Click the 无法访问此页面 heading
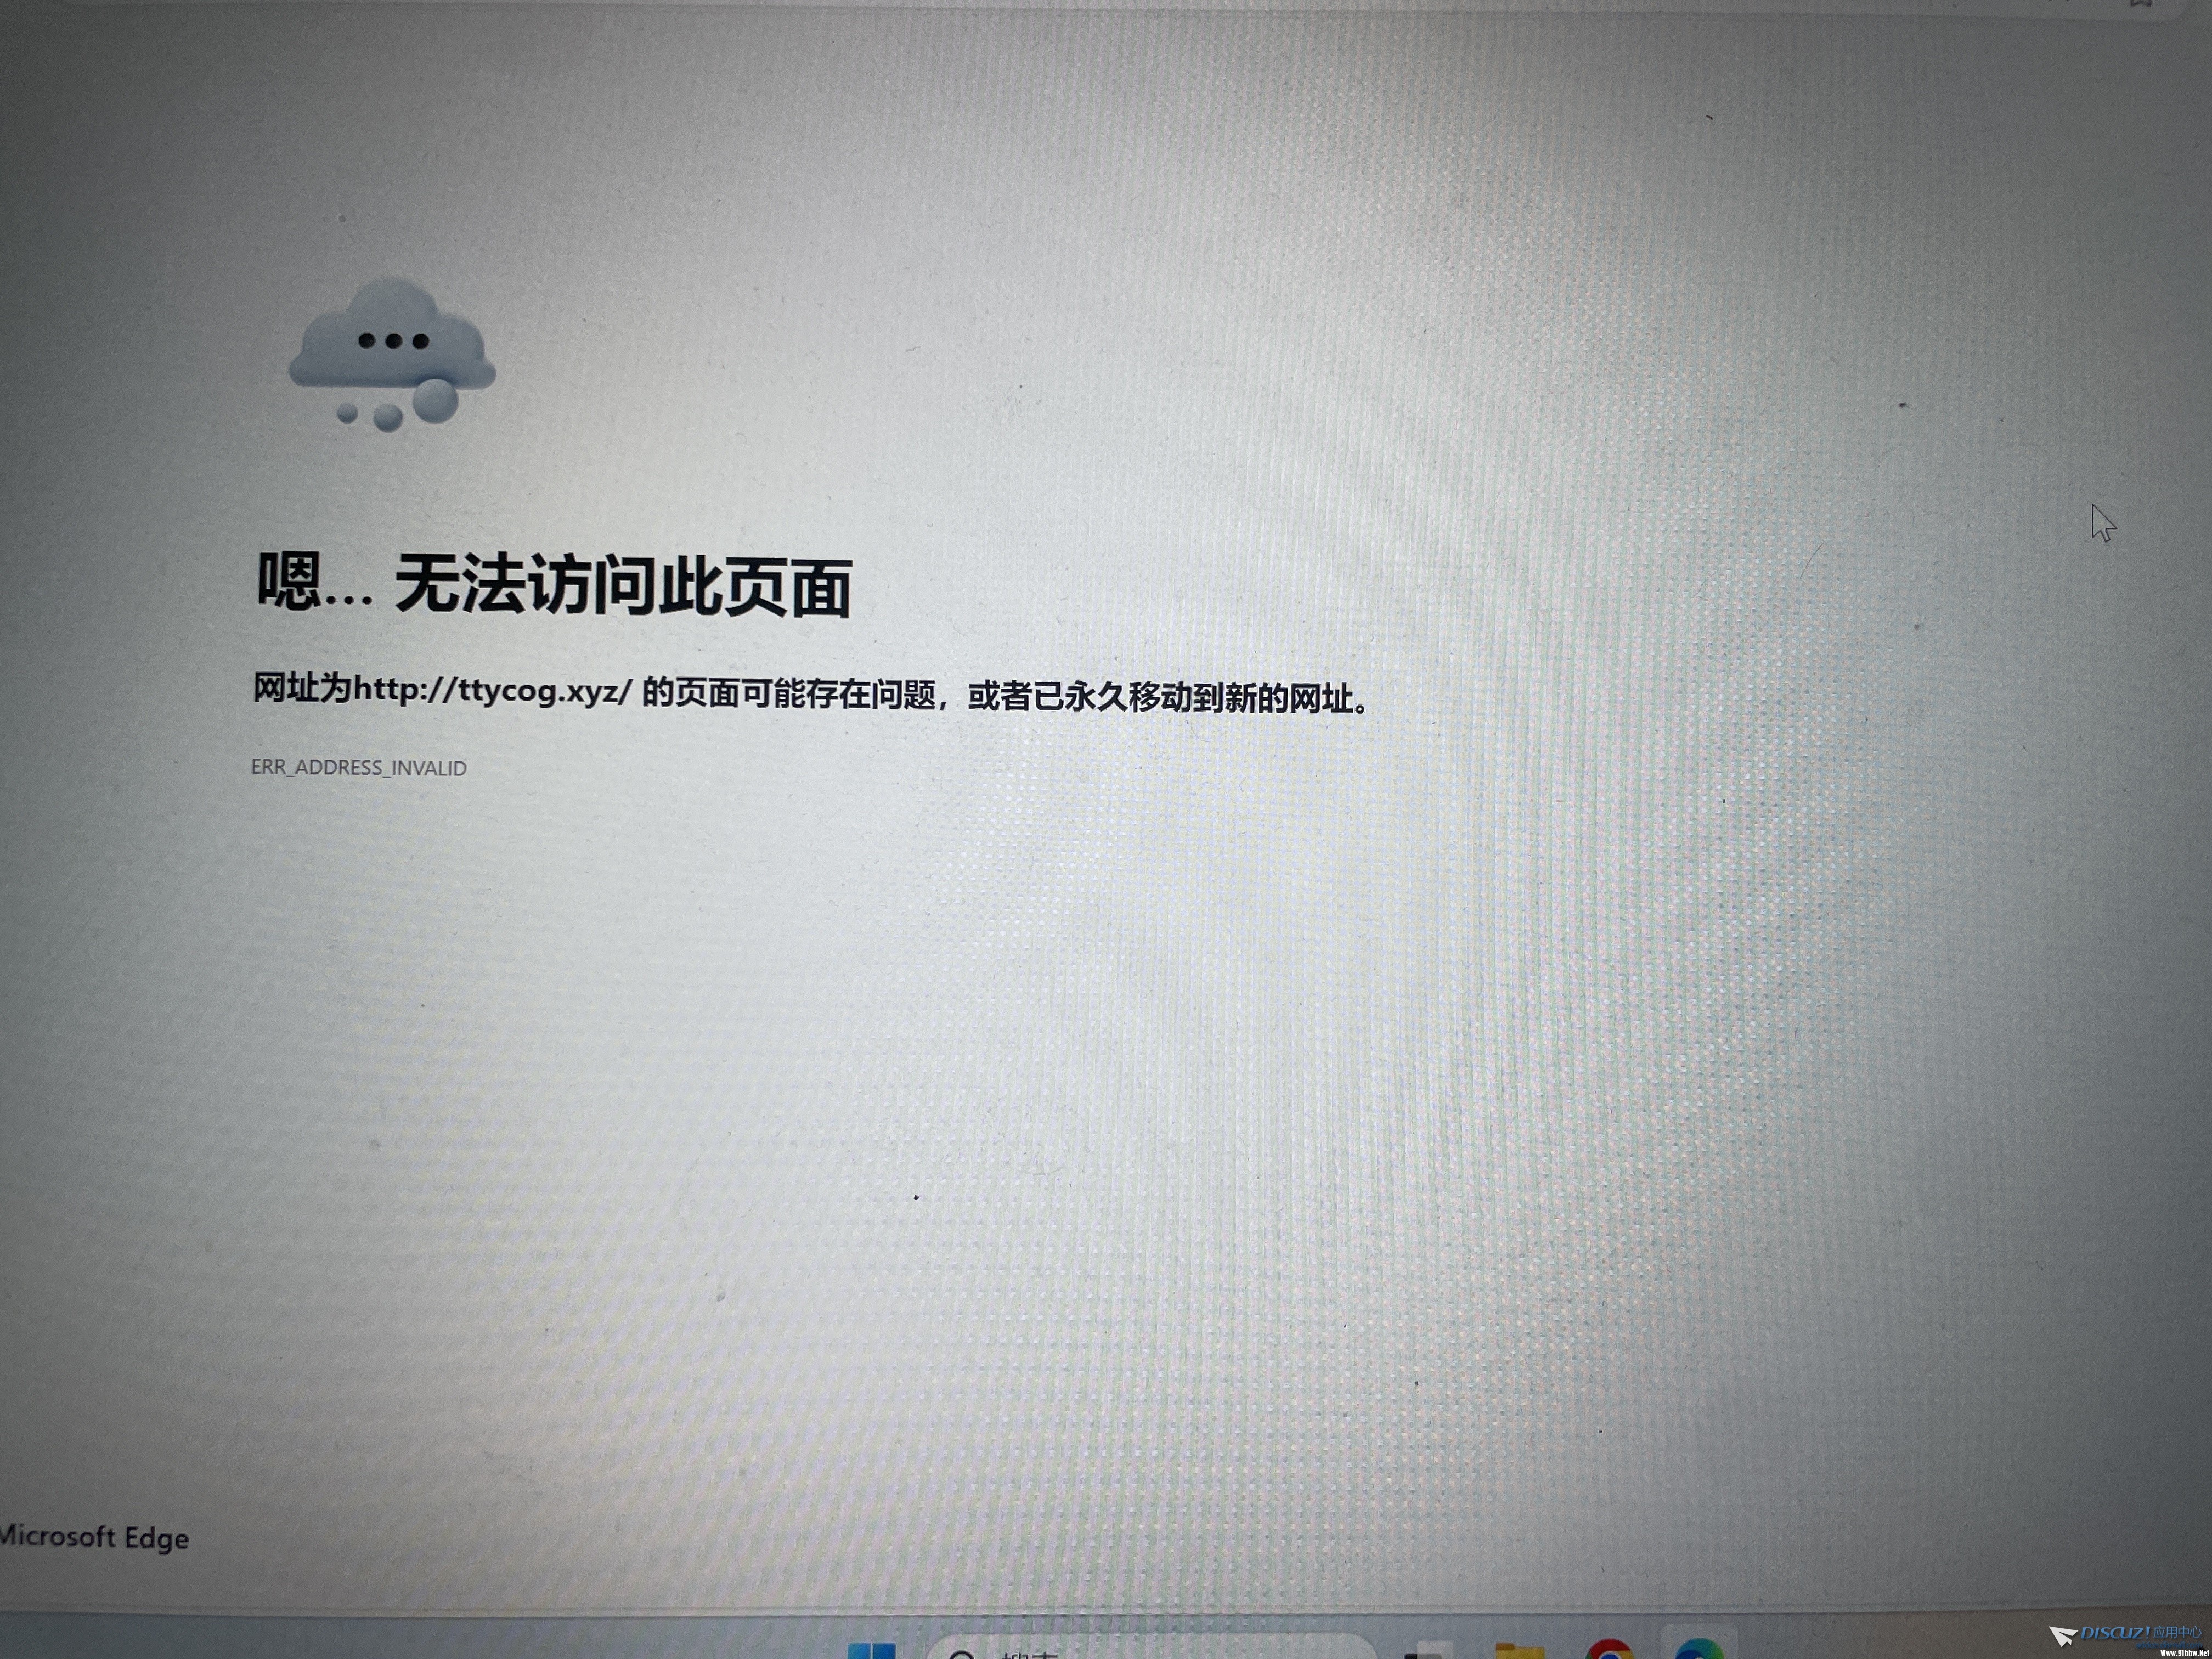 coord(622,585)
